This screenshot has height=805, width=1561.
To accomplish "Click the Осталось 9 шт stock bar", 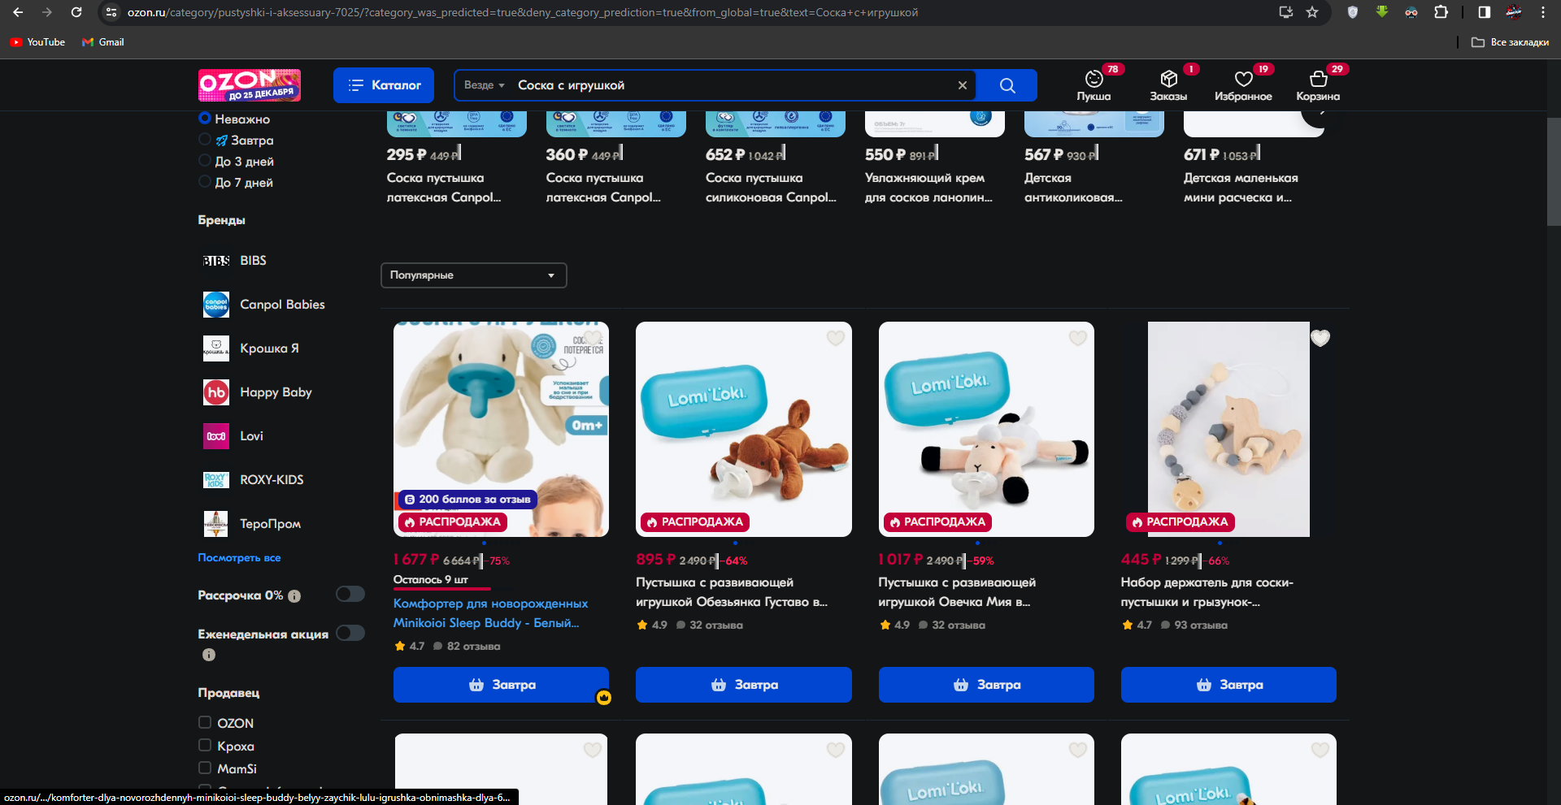I will (x=441, y=586).
